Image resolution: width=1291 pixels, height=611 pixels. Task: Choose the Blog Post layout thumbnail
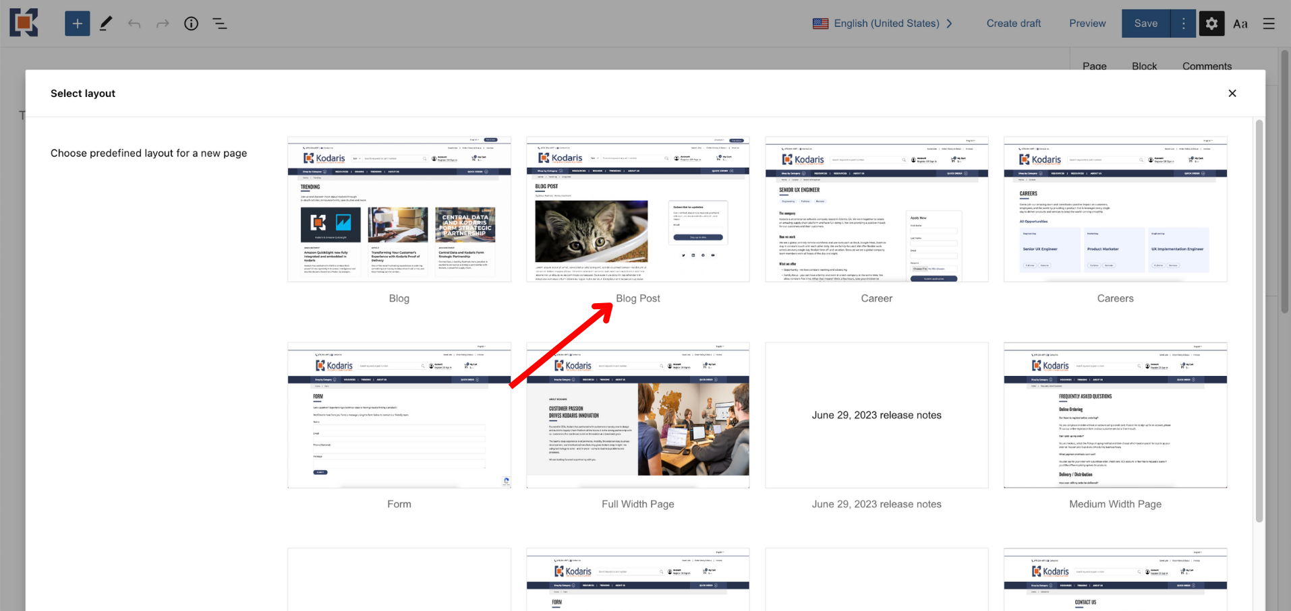[638, 209]
